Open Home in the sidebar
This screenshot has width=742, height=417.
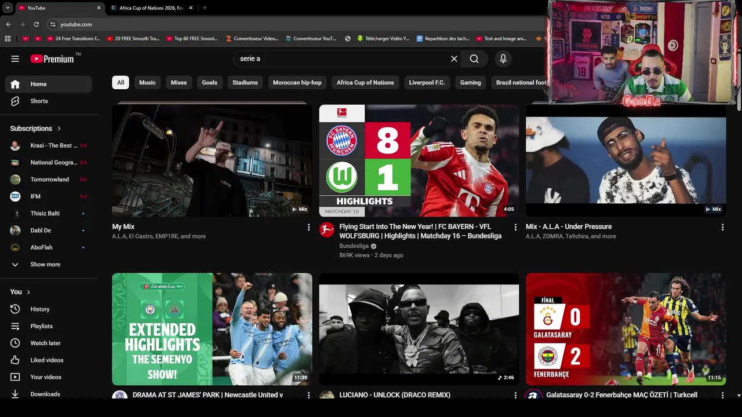coord(48,84)
